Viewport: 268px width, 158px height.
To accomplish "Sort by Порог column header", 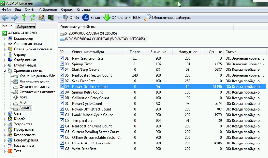I will click(x=135, y=52).
